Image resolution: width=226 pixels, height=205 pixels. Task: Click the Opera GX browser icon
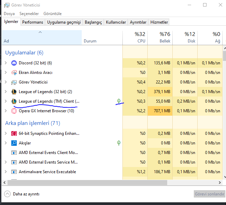point(14,111)
